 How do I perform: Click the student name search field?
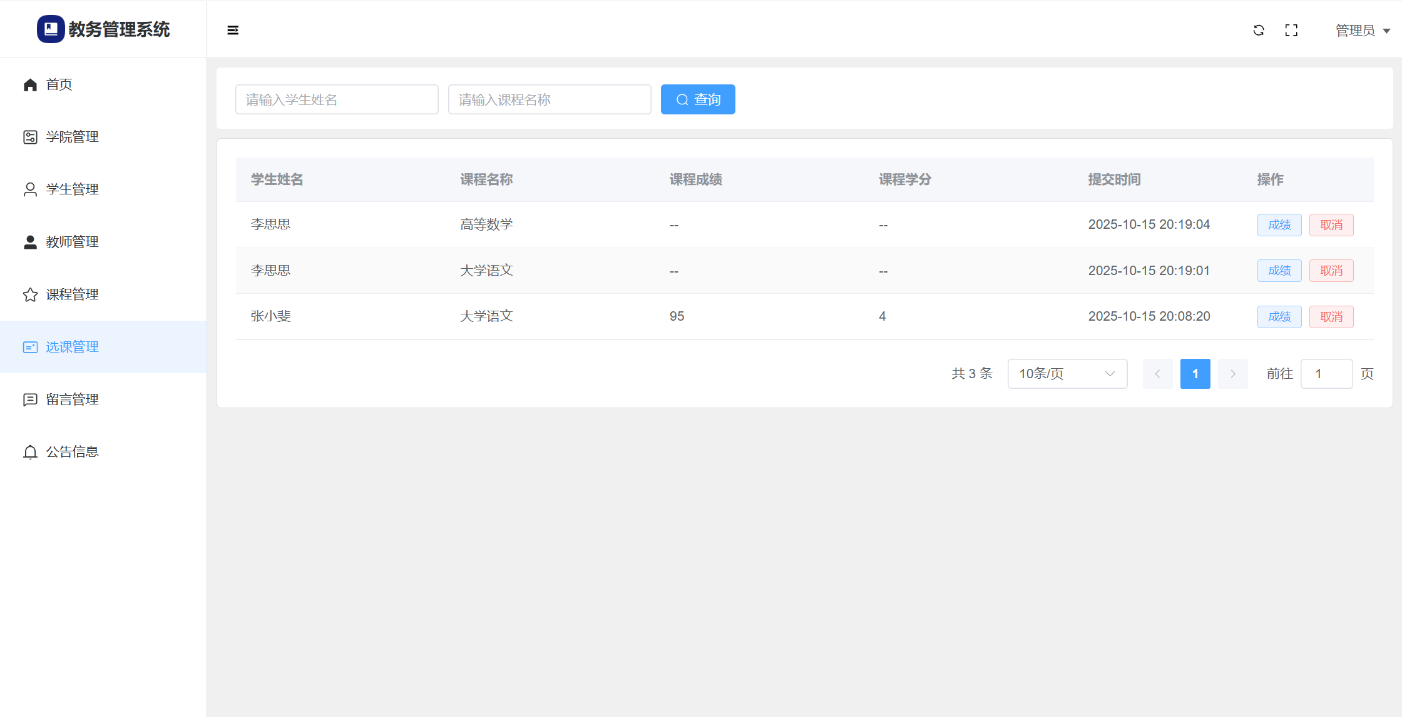coord(337,99)
